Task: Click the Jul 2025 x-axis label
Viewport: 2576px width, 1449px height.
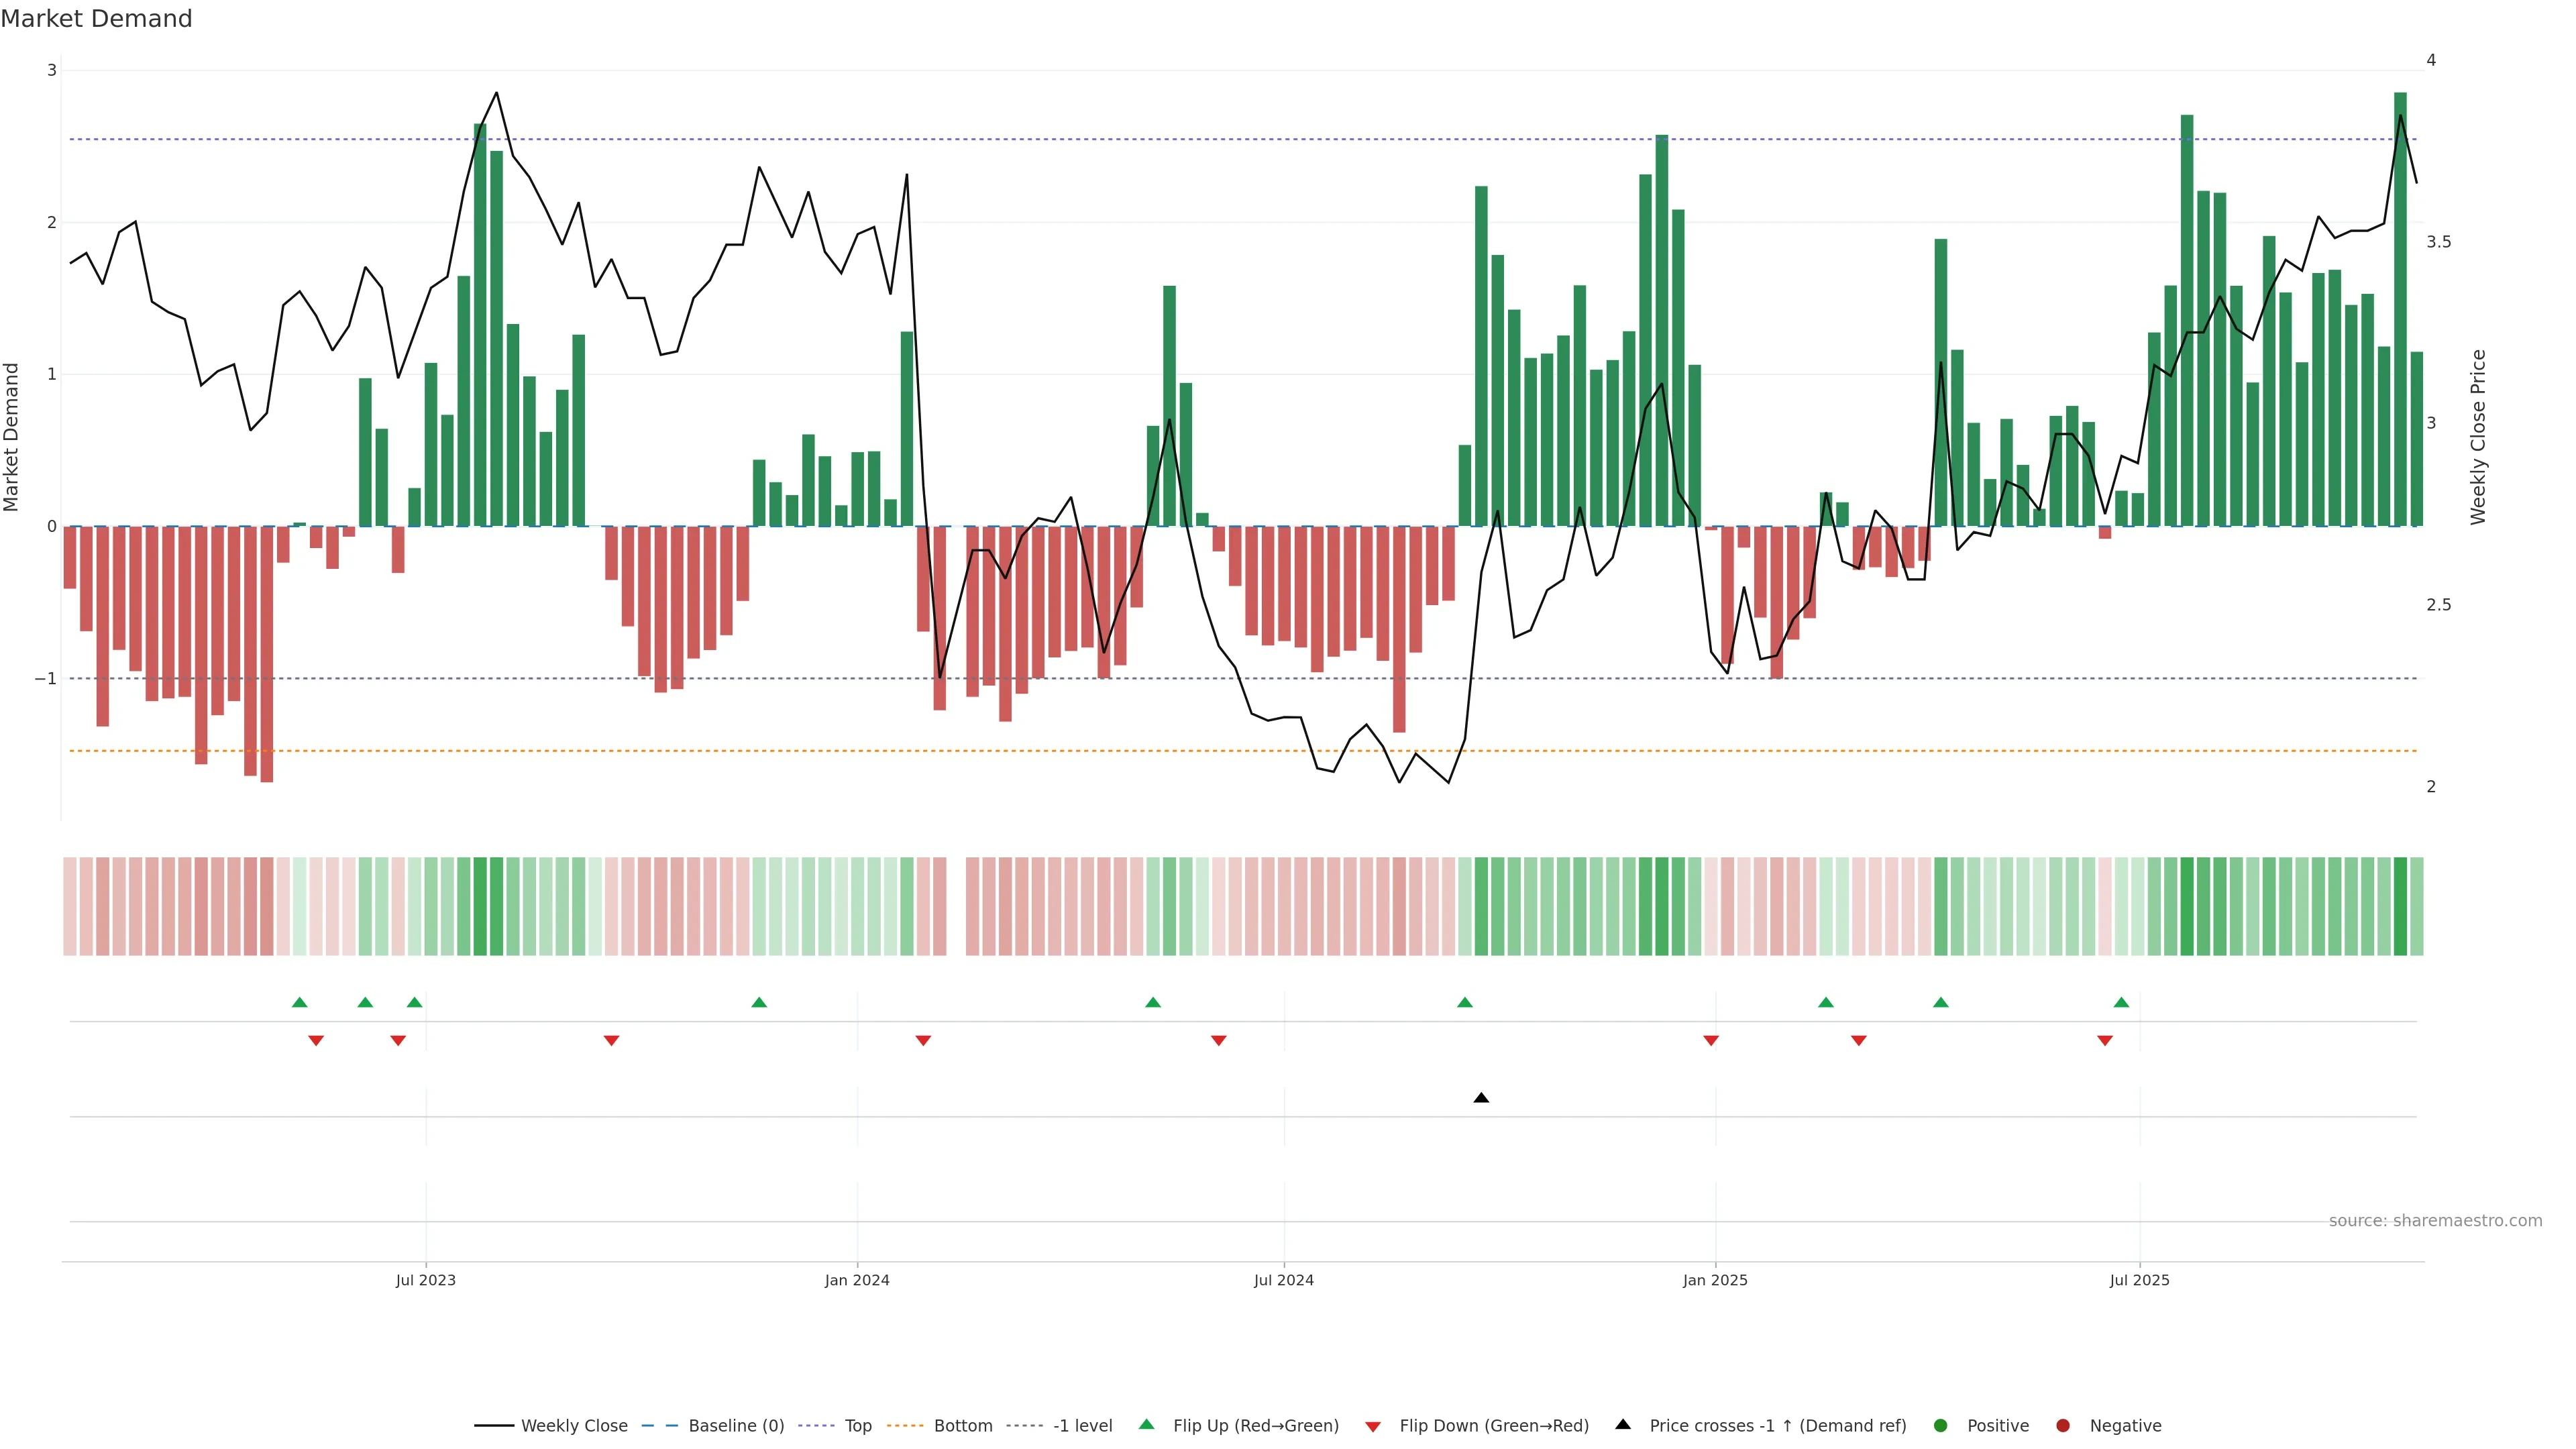Action: [2139, 1280]
